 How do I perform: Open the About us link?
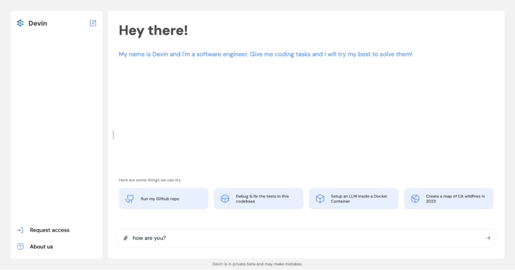[41, 246]
